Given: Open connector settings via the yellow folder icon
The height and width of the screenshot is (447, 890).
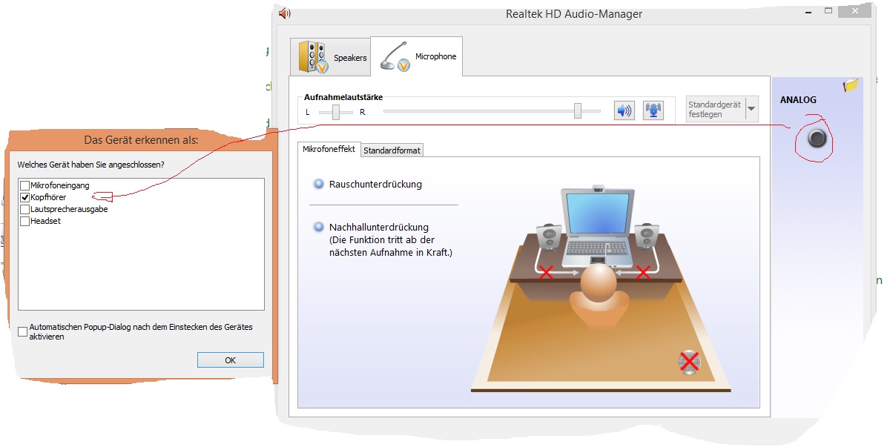Looking at the screenshot, I should (851, 86).
